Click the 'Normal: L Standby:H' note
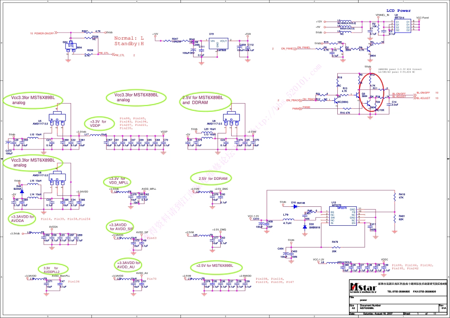Viewport: 450px width, 318px height. point(129,41)
